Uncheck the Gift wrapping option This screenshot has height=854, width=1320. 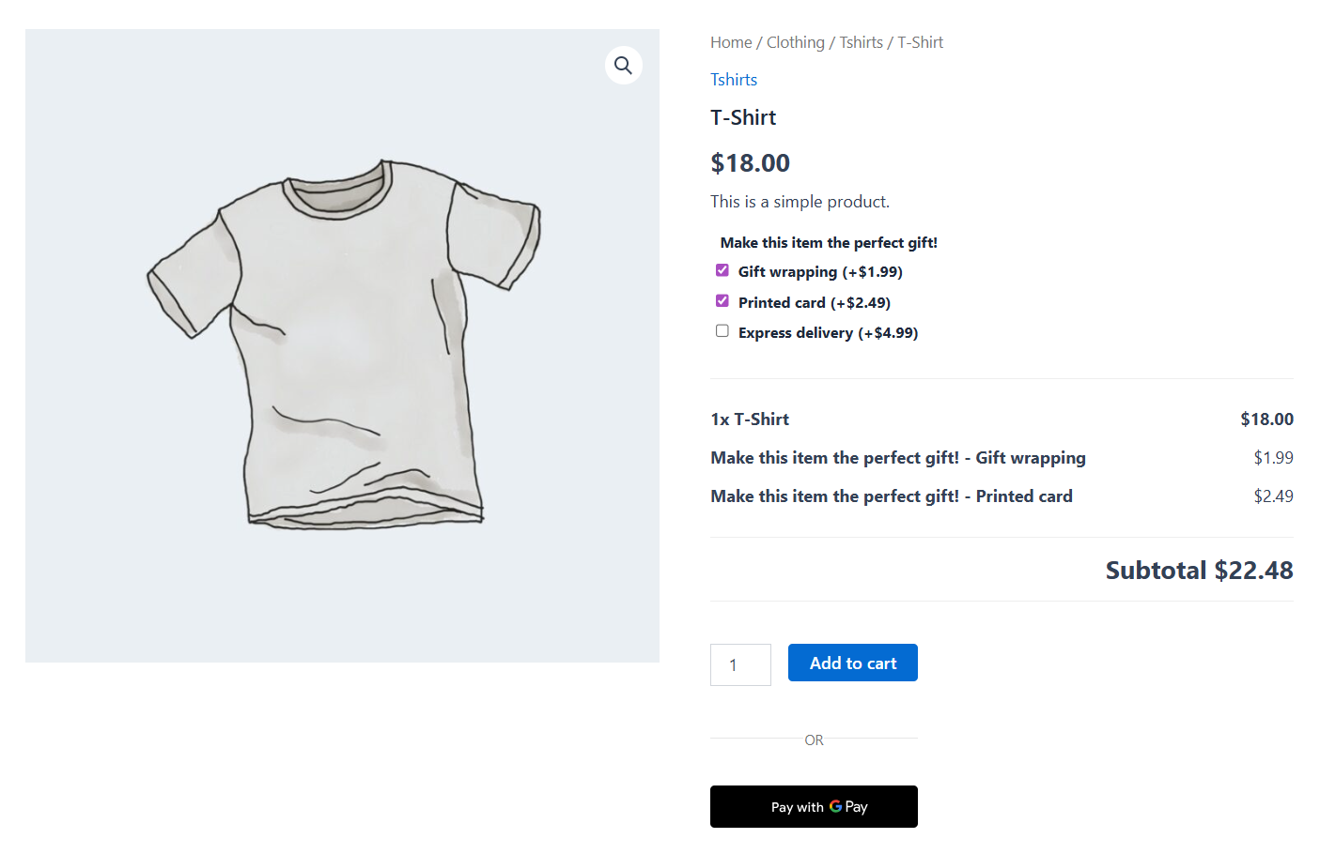(722, 269)
